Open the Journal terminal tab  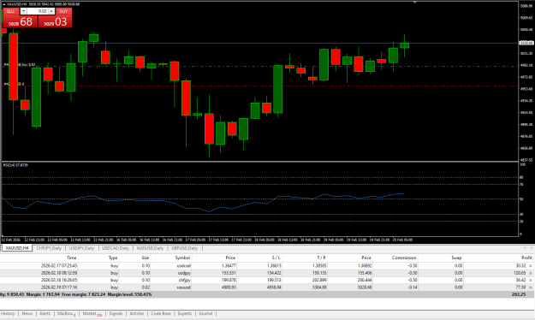(x=205, y=313)
